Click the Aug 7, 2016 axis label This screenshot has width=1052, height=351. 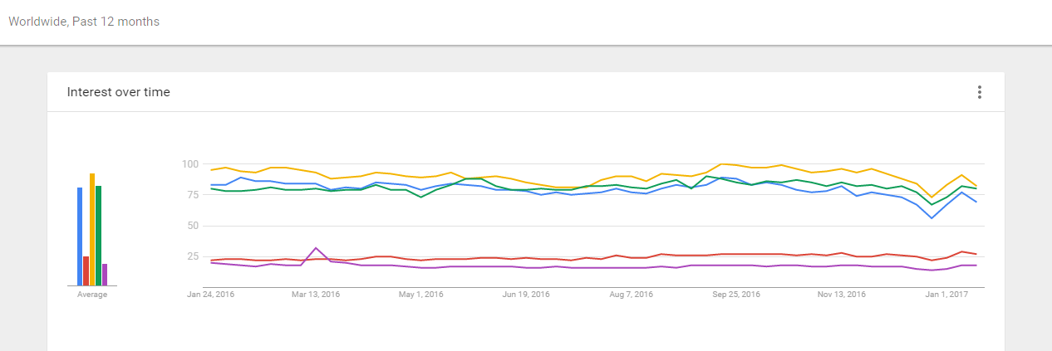pos(632,295)
